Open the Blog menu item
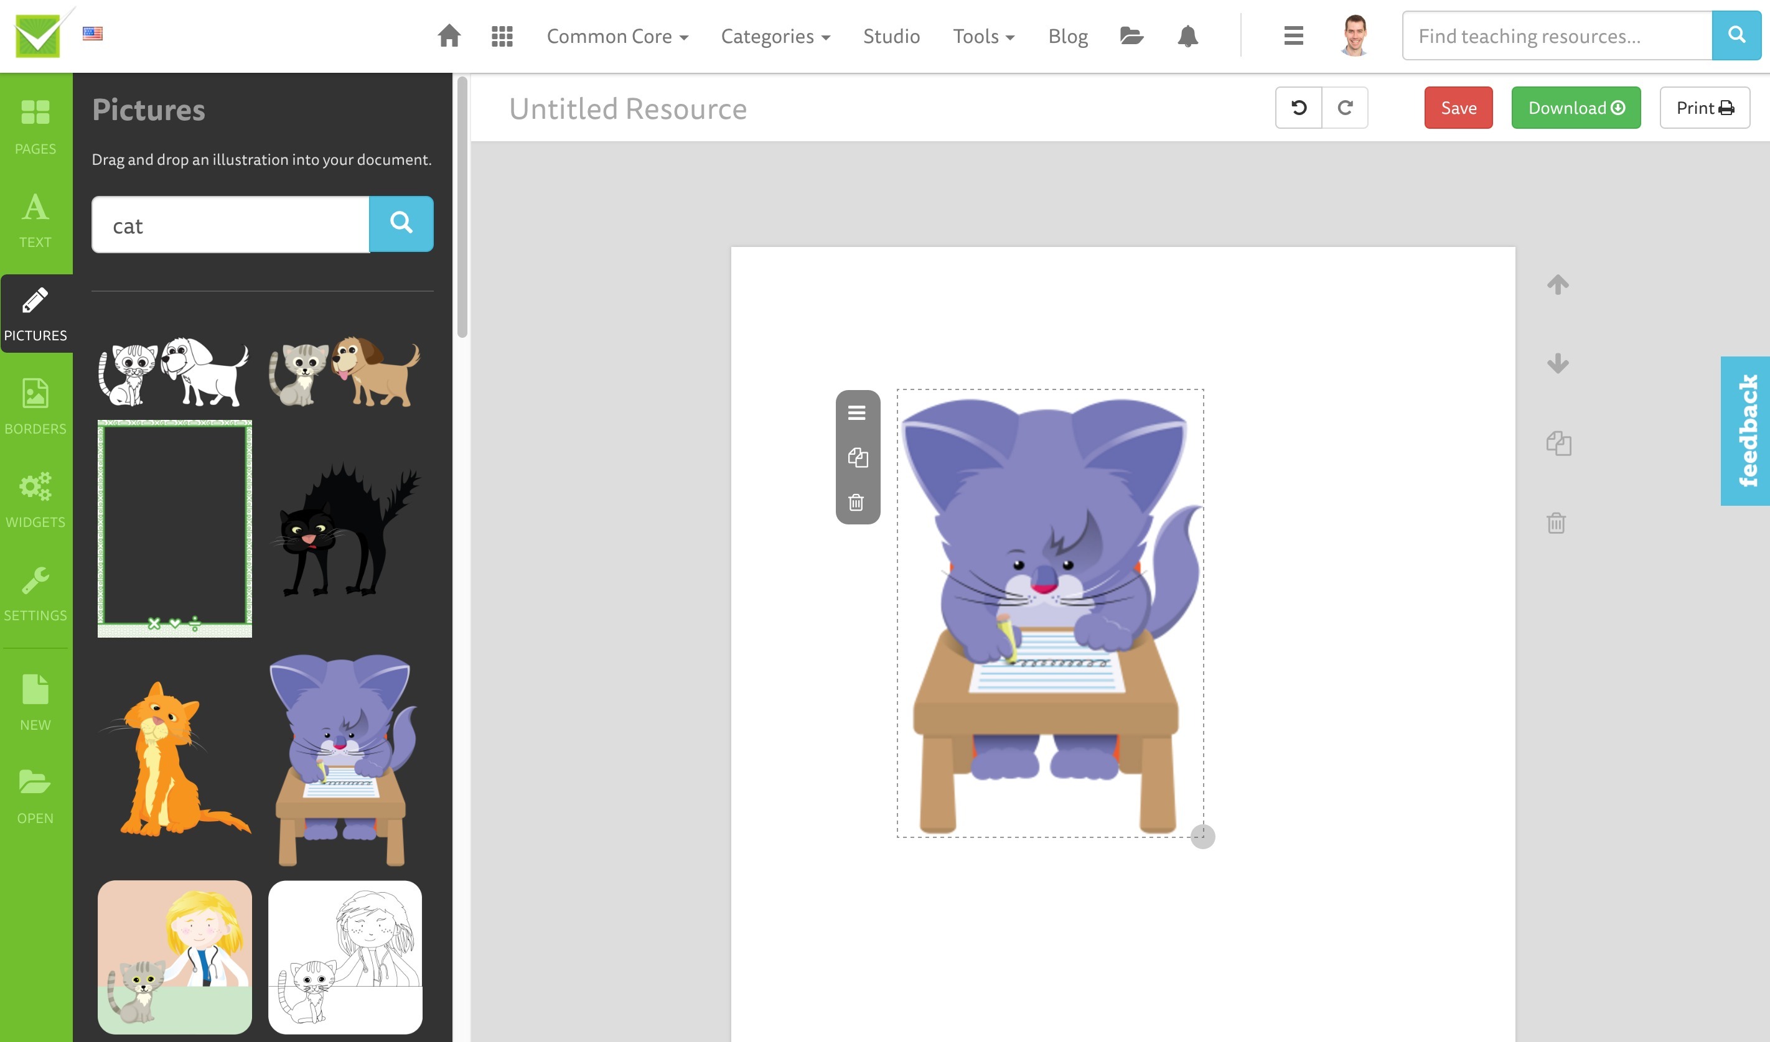1770x1042 pixels. (1067, 36)
